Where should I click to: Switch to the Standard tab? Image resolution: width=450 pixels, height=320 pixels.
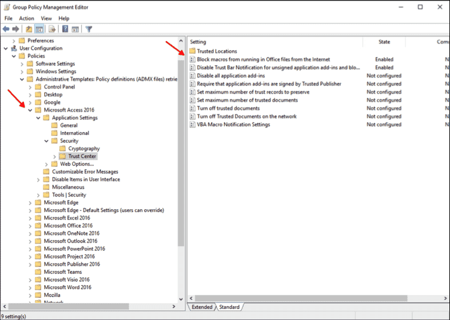click(229, 307)
